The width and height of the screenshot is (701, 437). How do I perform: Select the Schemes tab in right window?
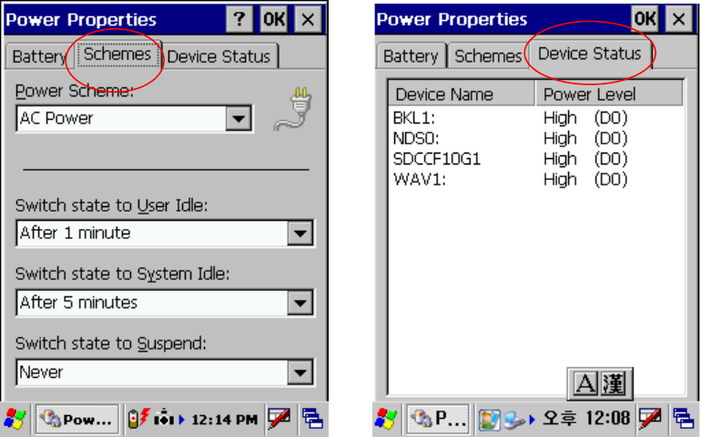(488, 56)
